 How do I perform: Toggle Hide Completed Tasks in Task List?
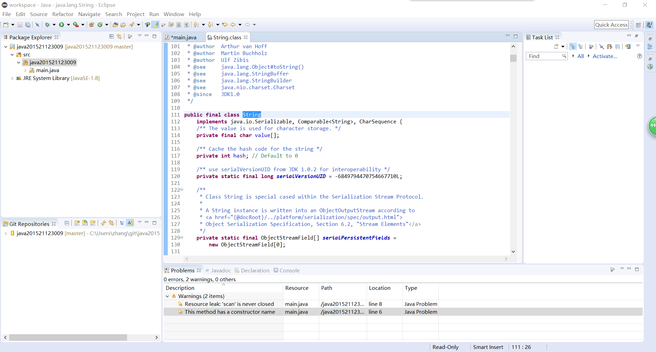(x=601, y=46)
